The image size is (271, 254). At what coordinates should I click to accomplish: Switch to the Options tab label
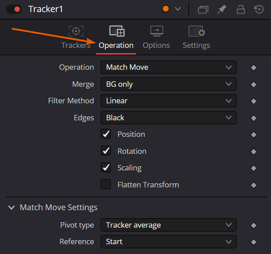156,45
